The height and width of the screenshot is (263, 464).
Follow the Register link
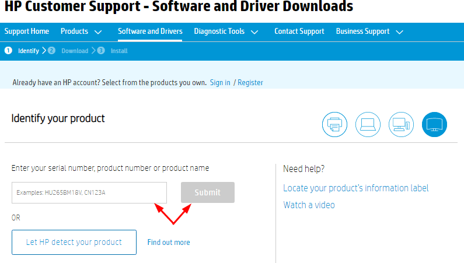(250, 82)
